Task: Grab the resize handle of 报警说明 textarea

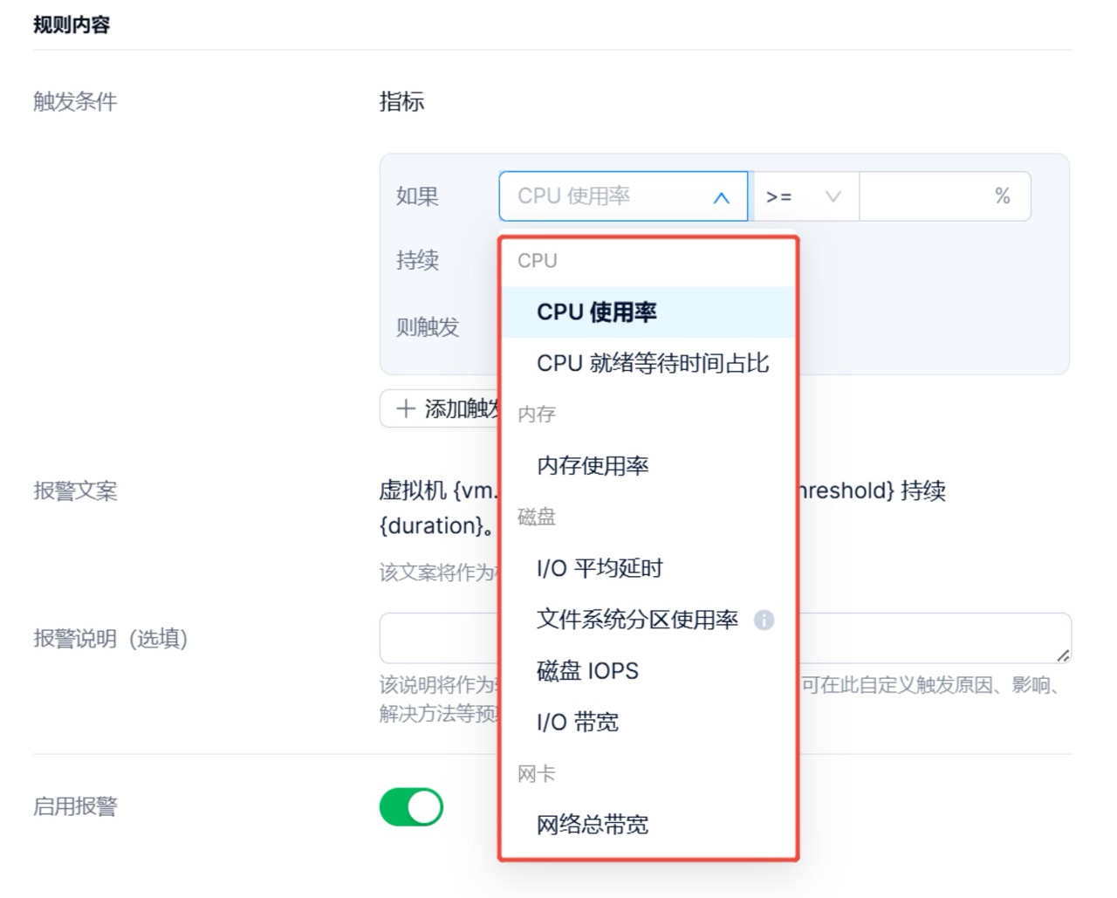Action: pos(1062,655)
